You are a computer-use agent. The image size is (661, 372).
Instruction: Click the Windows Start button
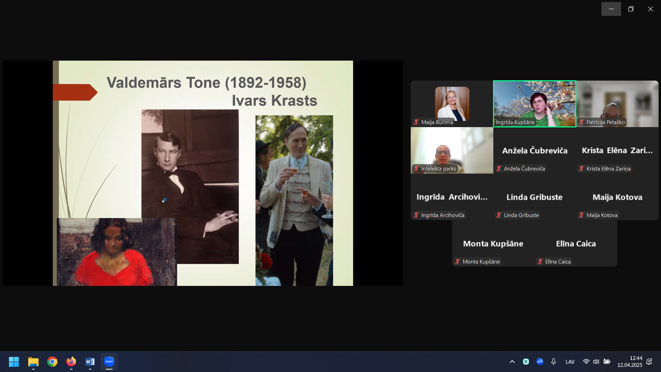14,362
